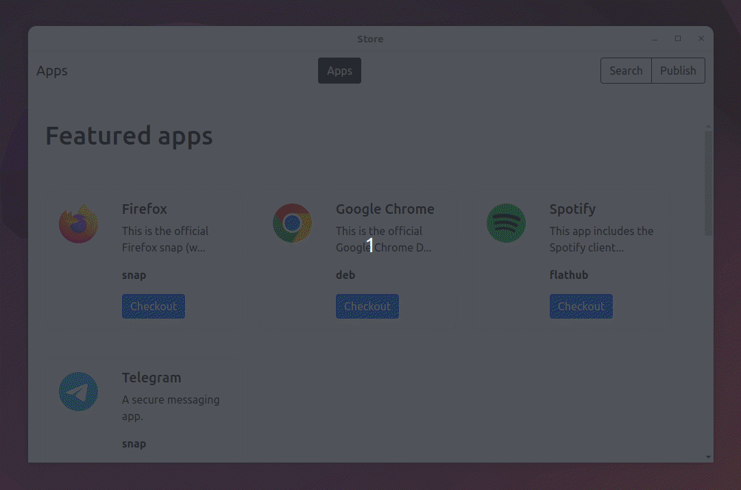Minimize the Store window
The height and width of the screenshot is (490, 741).
[x=655, y=39]
